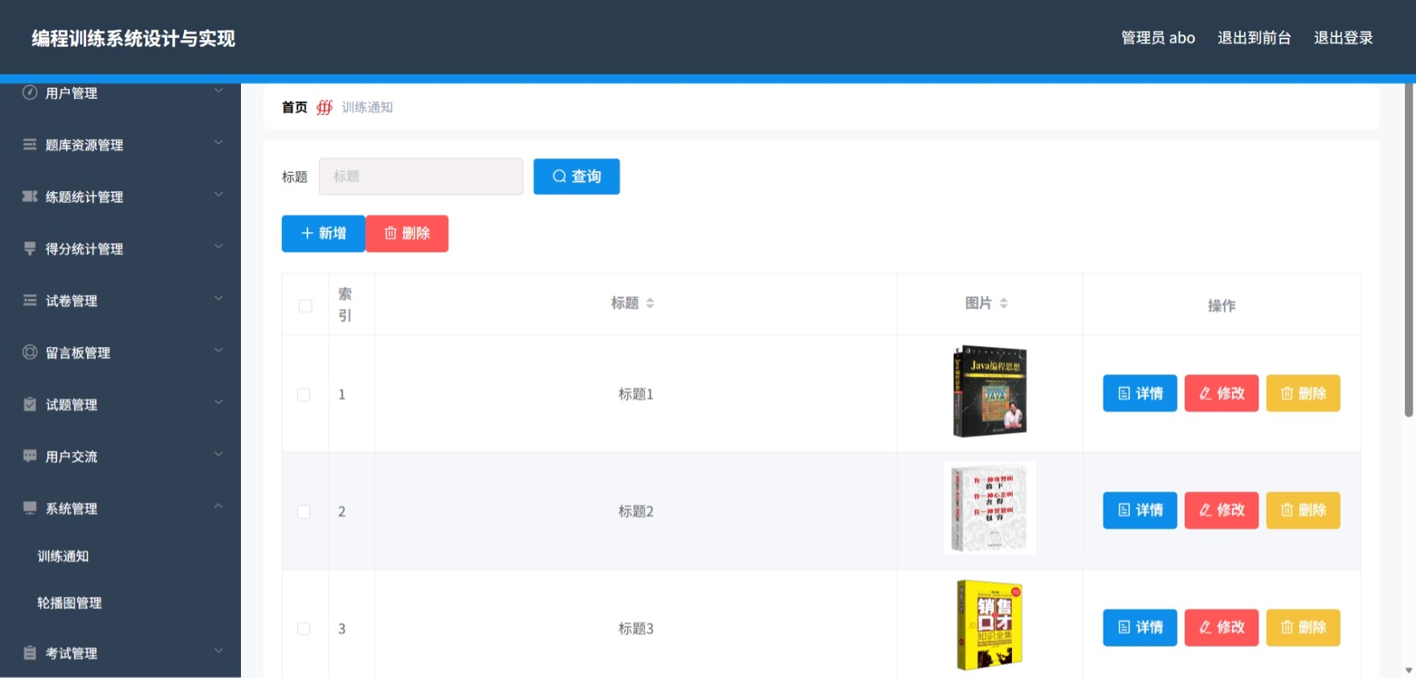Open the white book thumbnail in row 2

[x=990, y=508]
